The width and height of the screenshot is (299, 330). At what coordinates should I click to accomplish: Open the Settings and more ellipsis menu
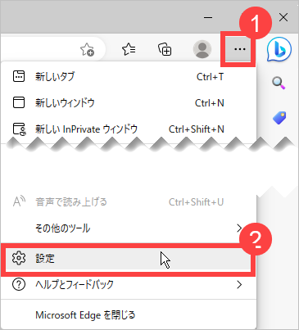(x=239, y=49)
